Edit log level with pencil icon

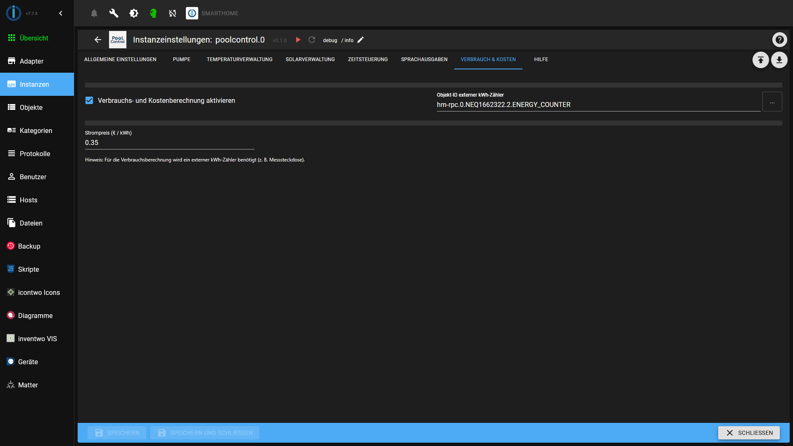tap(361, 40)
